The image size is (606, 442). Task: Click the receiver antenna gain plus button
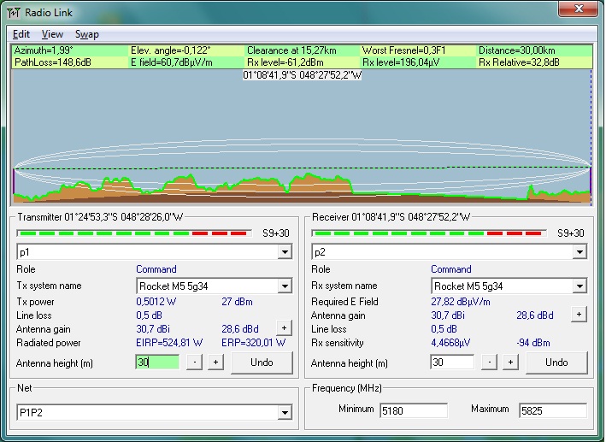579,315
